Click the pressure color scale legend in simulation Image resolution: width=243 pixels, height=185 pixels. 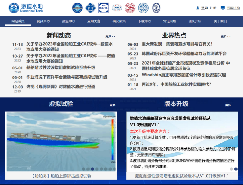(x=112, y=140)
